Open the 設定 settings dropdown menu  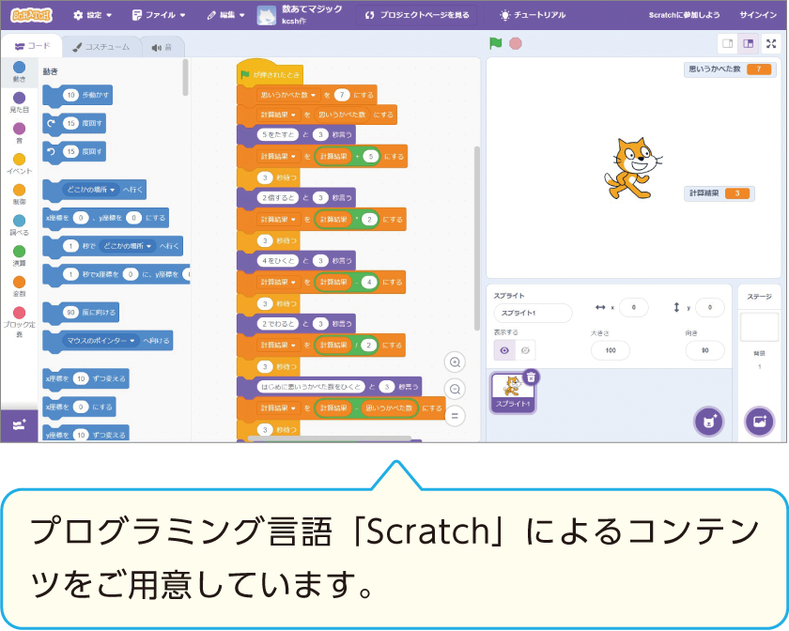pyautogui.click(x=92, y=15)
